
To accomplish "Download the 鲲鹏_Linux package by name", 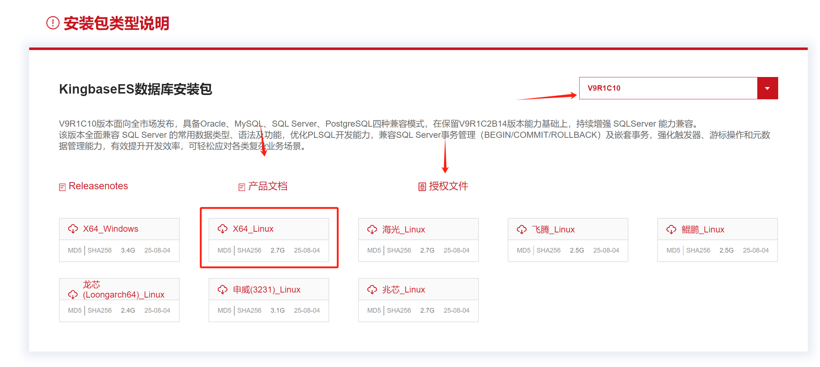I will [702, 230].
